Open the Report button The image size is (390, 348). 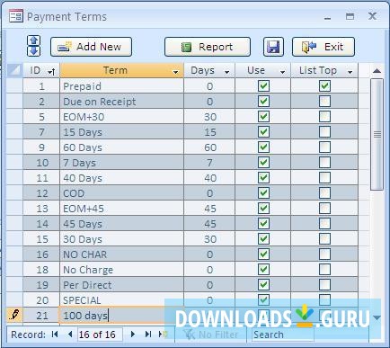point(208,47)
